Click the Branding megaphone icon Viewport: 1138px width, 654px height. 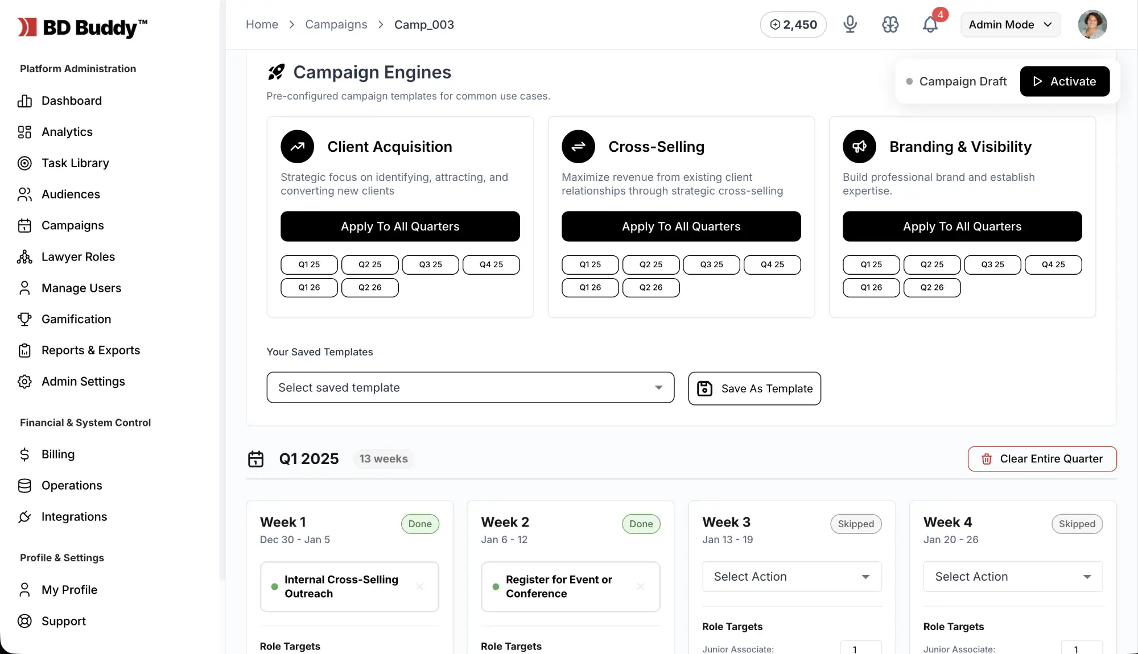pos(859,147)
